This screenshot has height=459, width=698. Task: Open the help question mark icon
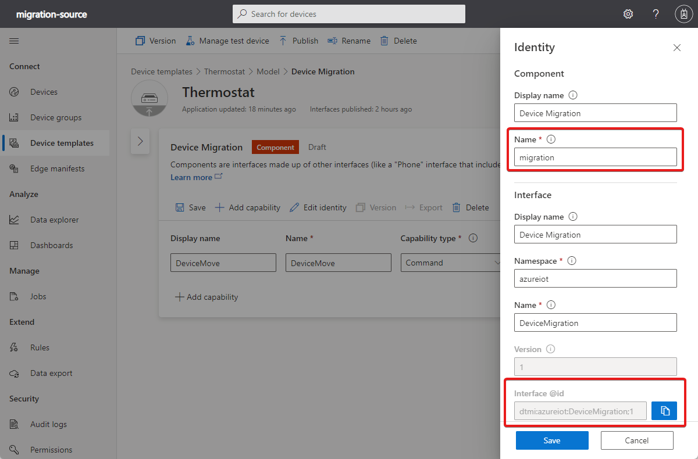(656, 14)
